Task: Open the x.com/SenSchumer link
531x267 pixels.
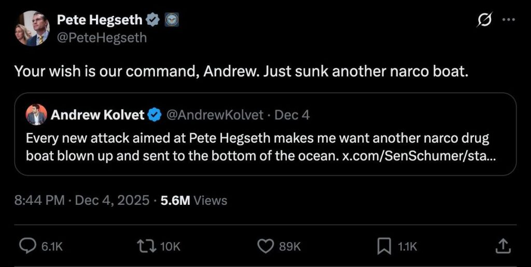Action: (x=419, y=155)
